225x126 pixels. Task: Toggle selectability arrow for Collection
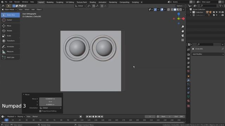(217, 12)
